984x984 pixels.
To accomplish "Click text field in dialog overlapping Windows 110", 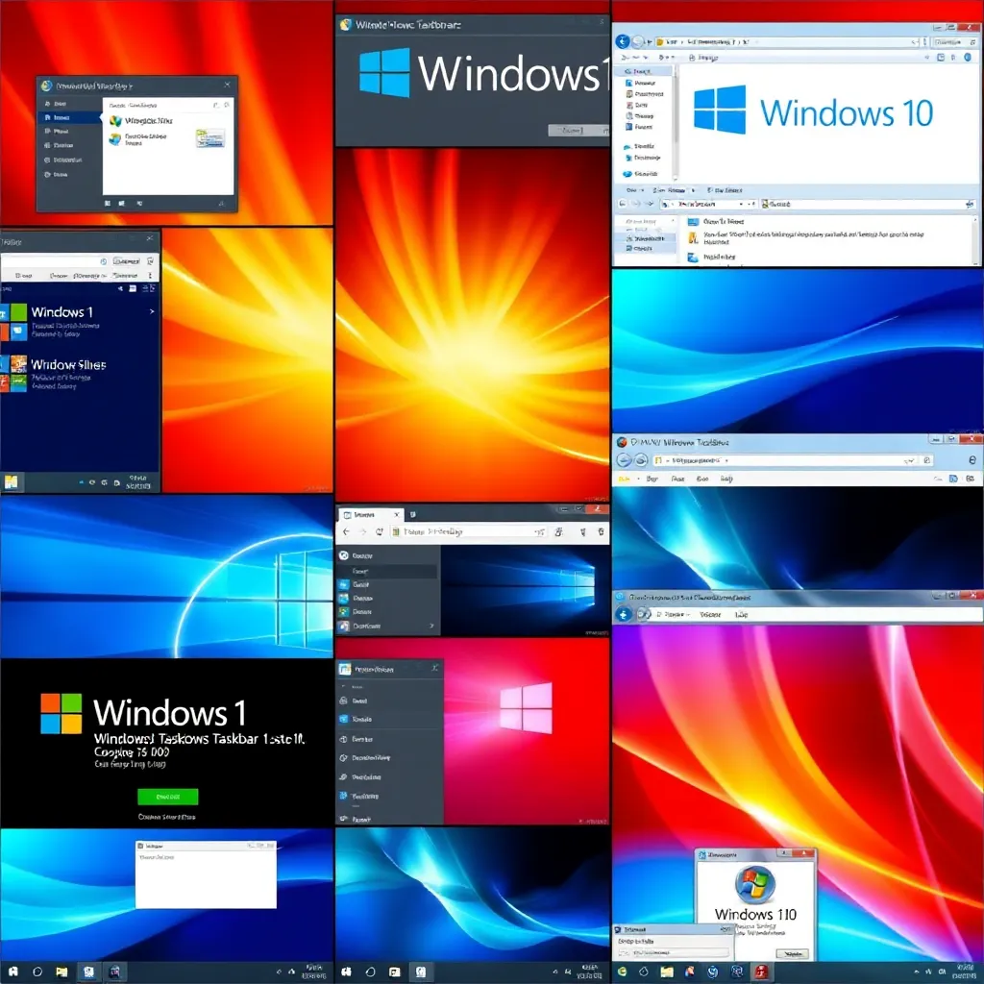I will (673, 952).
